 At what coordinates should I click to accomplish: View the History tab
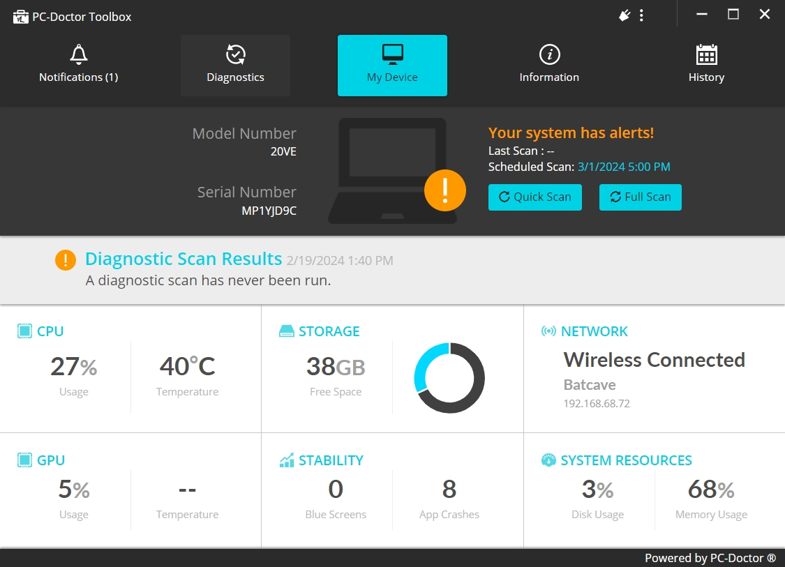(x=706, y=65)
